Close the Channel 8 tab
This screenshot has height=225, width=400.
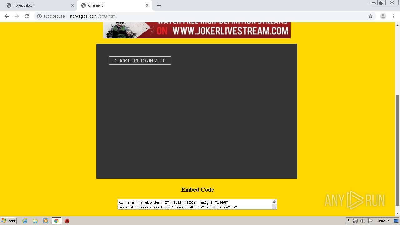[x=147, y=5]
